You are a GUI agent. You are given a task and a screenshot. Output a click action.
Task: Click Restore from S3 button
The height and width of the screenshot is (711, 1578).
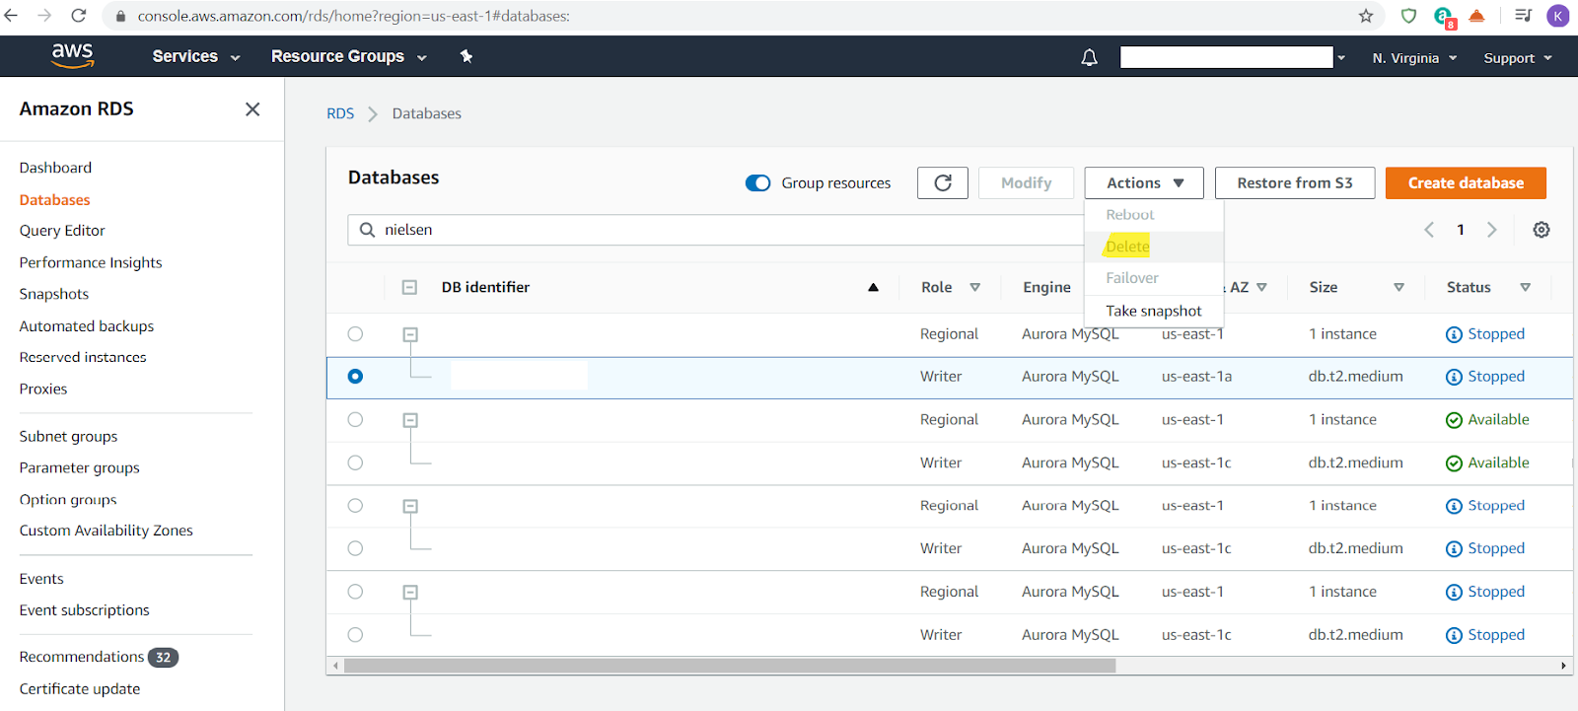[x=1295, y=183]
